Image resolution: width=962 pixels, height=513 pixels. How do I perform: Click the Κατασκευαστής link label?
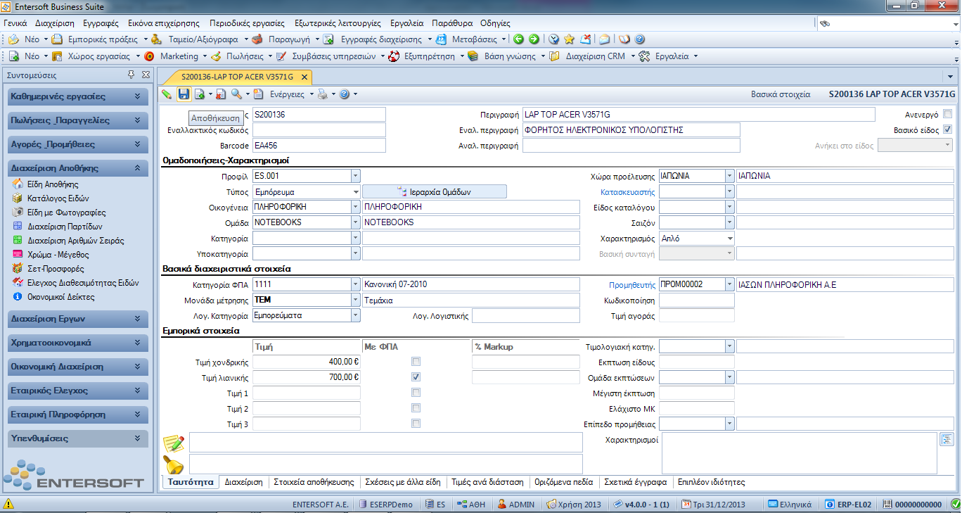[627, 191]
